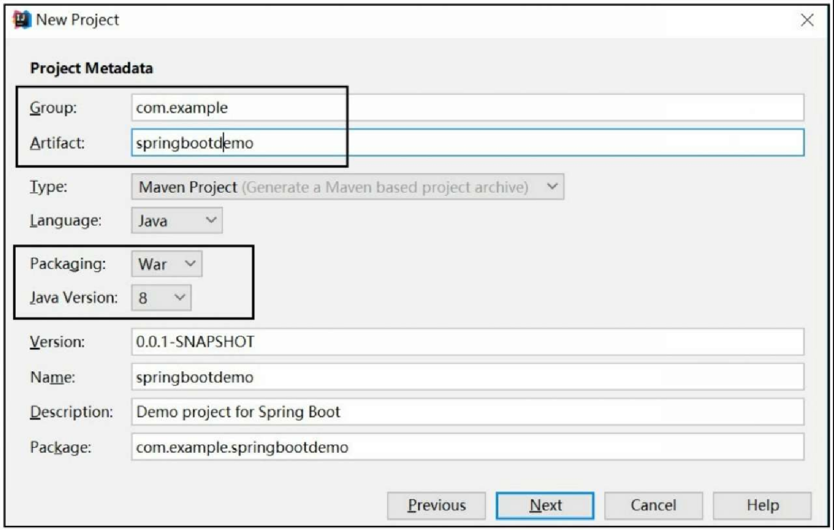This screenshot has width=834, height=530.
Task: Click the Name label
Action: coord(53,377)
